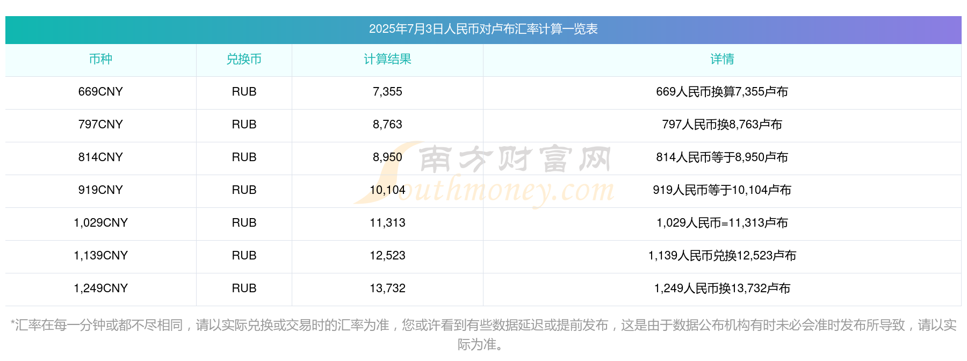Select the 919CNY cell
This screenshot has width=967, height=361.
click(100, 190)
